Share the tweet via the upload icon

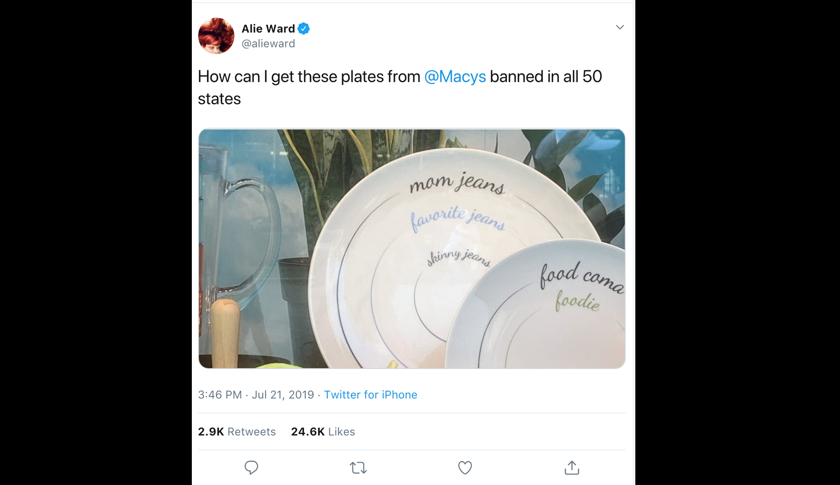tap(571, 468)
